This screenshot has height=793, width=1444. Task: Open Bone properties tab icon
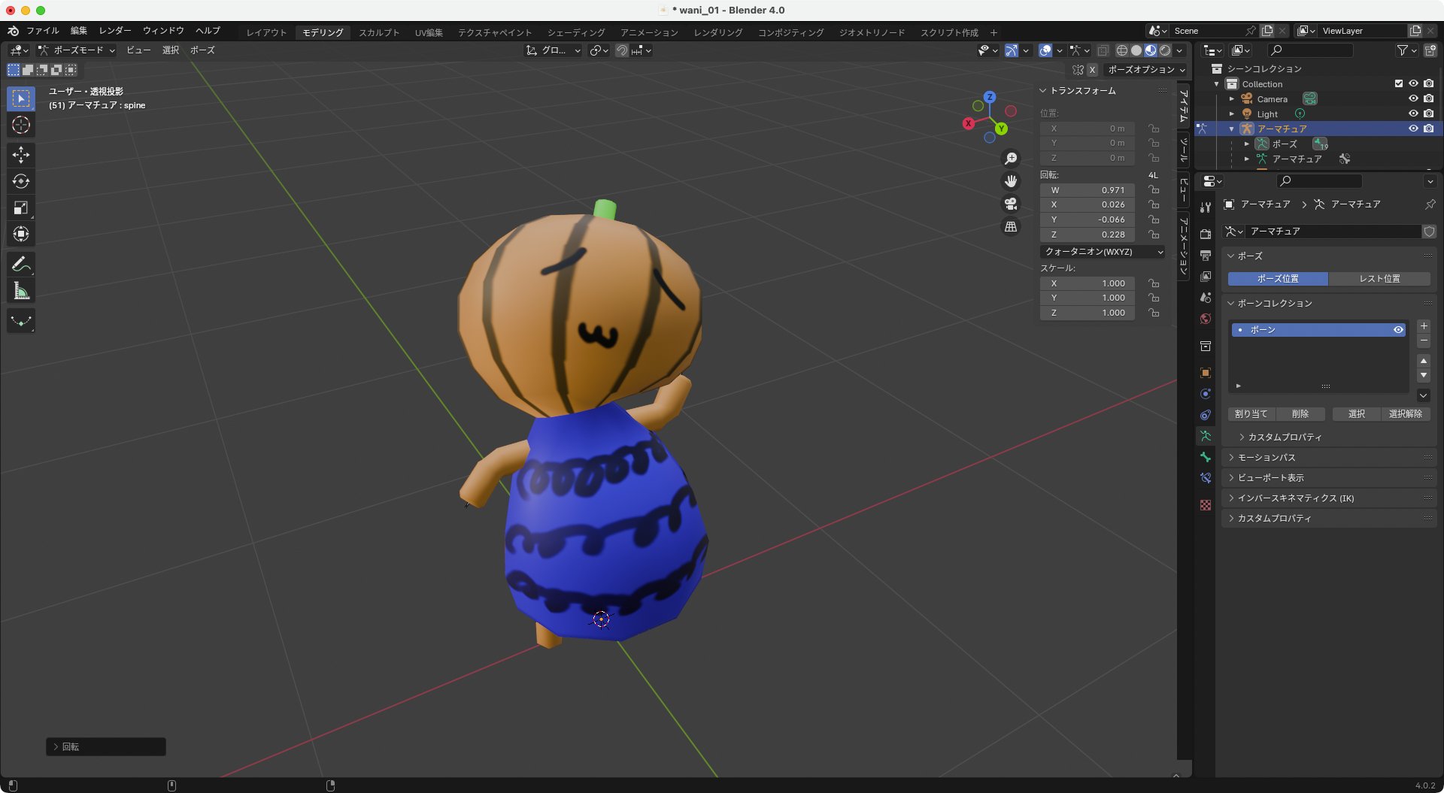click(x=1206, y=457)
